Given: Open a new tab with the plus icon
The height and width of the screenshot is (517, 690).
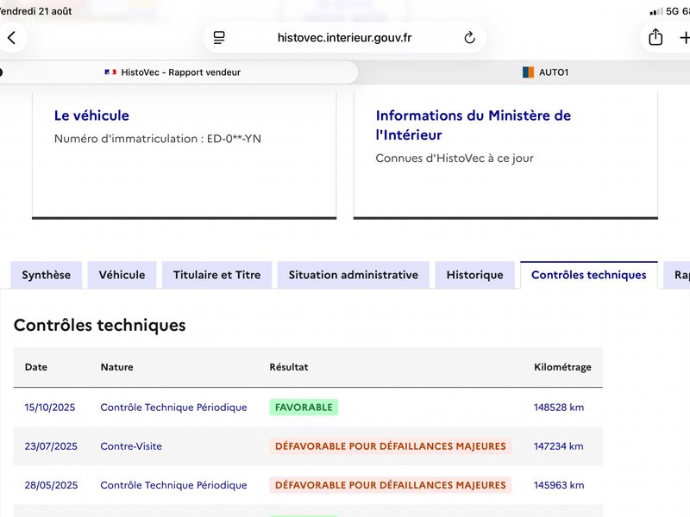Looking at the screenshot, I should pyautogui.click(x=684, y=38).
